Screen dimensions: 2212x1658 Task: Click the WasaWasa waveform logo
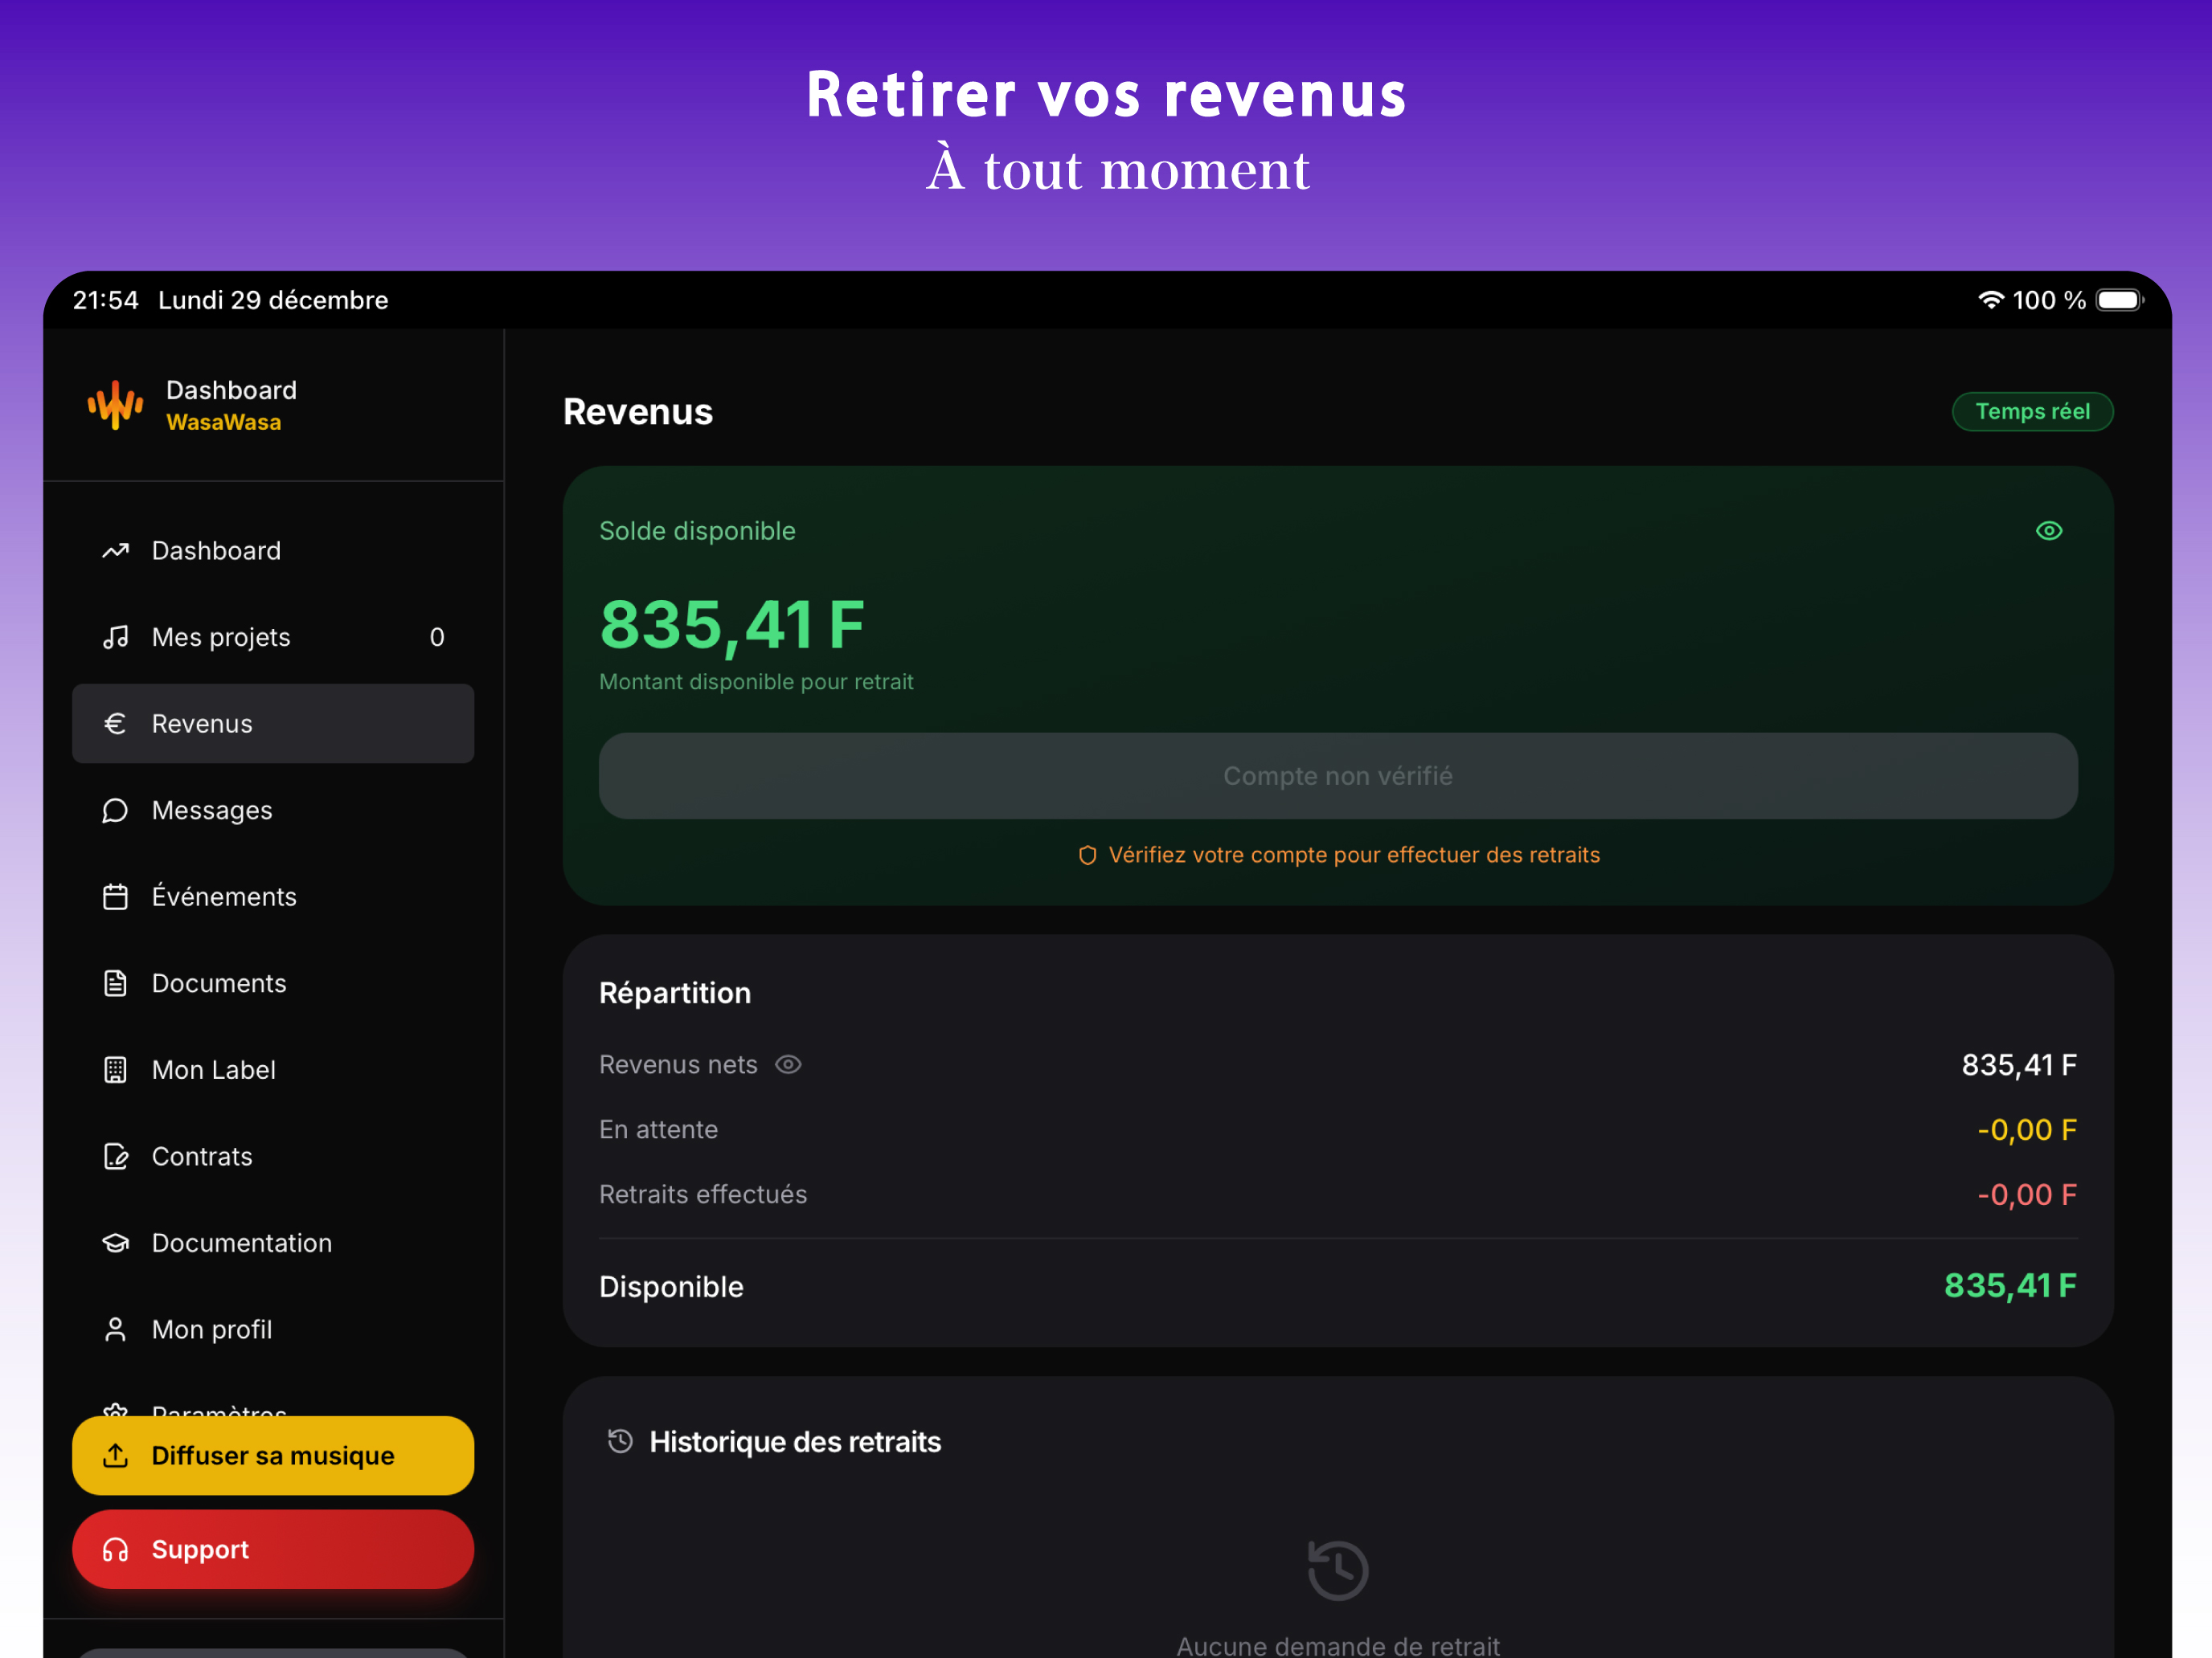click(116, 406)
